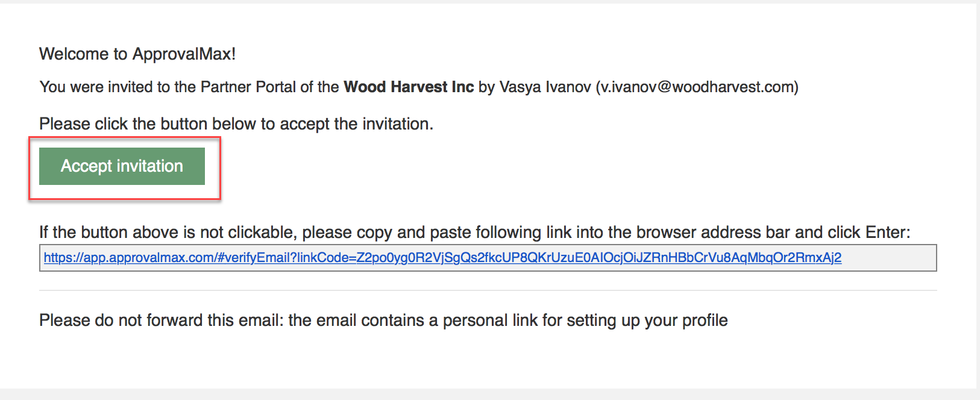The height and width of the screenshot is (400, 980).
Task: Click the word 'invitation' on the green button
Action: pyautogui.click(x=149, y=166)
